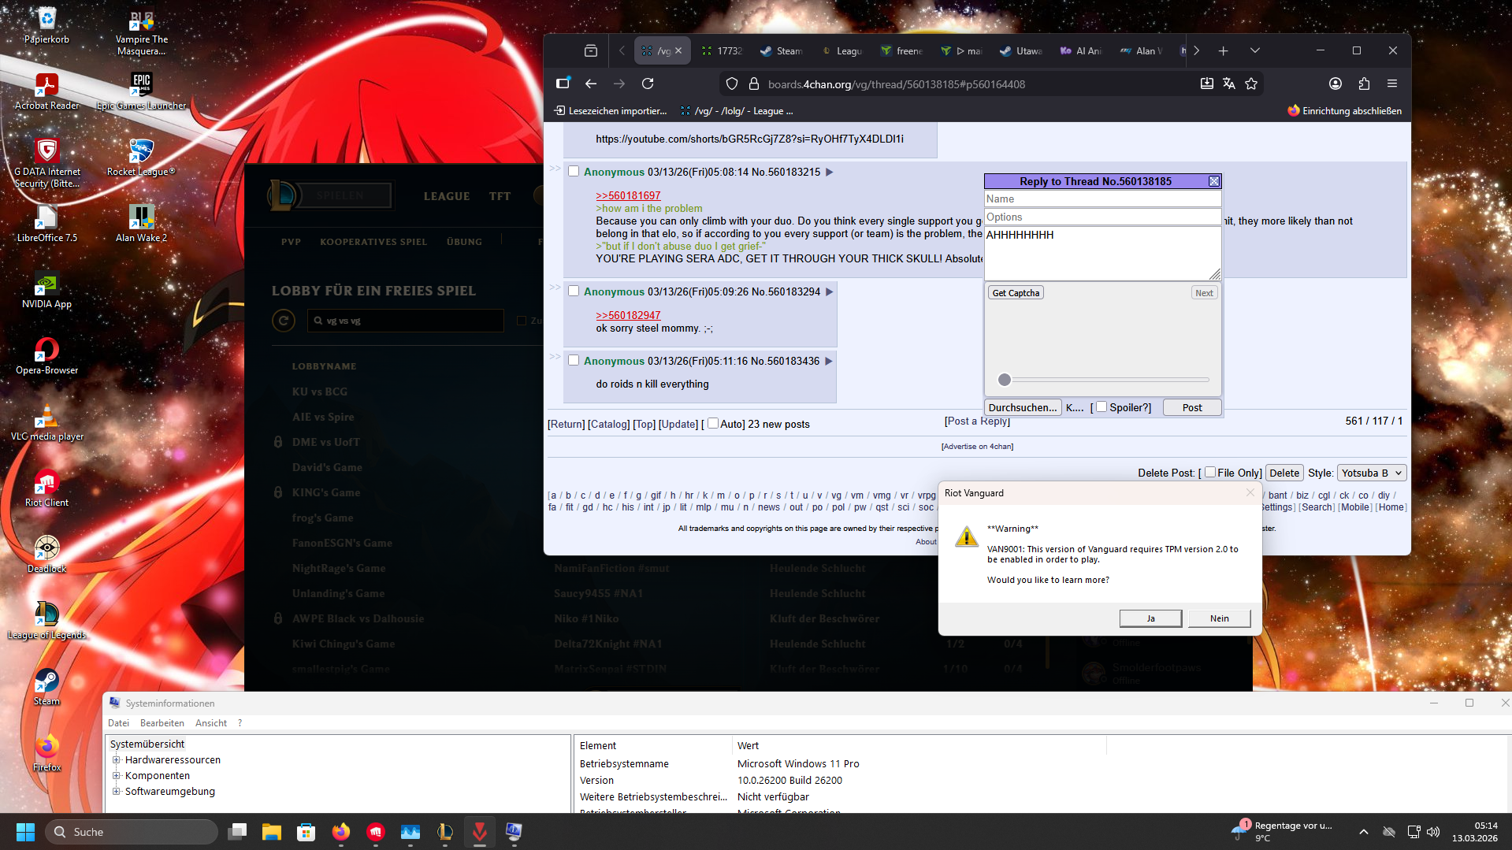Open the Steam desktop shortcut
Image resolution: width=1512 pixels, height=850 pixels.
pos(46,685)
